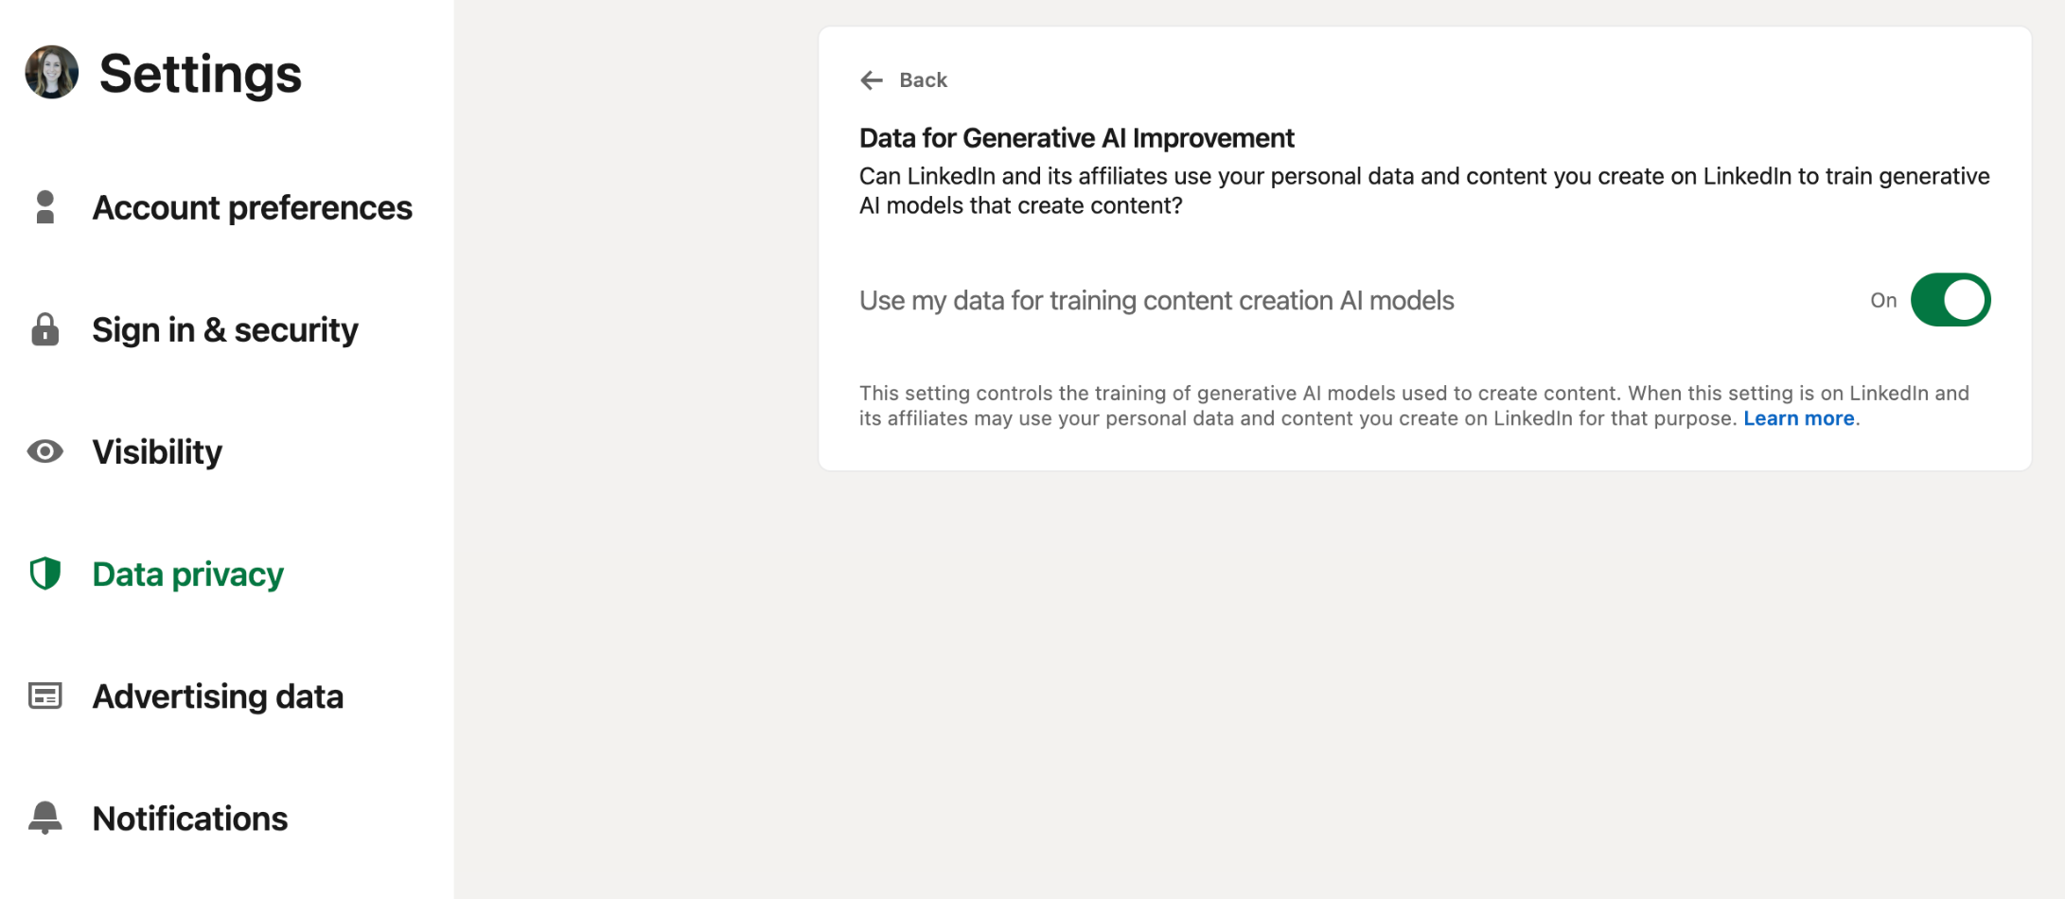This screenshot has width=2065, height=899.
Task: Click the 'Use my data for training' label
Action: (1156, 300)
